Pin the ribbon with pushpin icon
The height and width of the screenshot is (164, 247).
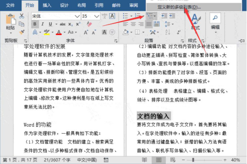click(x=242, y=41)
